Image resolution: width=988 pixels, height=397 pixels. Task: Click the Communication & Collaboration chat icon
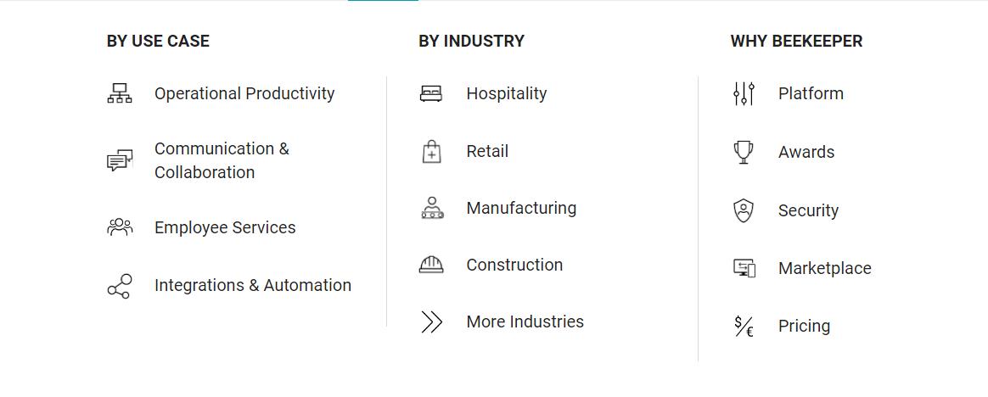pyautogui.click(x=120, y=160)
